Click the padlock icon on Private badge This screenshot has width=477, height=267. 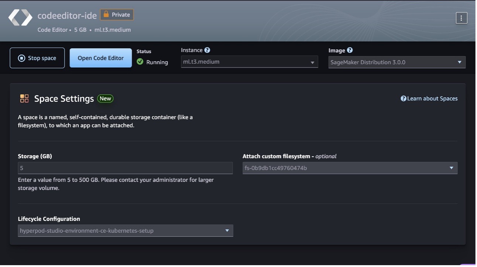pyautogui.click(x=106, y=15)
